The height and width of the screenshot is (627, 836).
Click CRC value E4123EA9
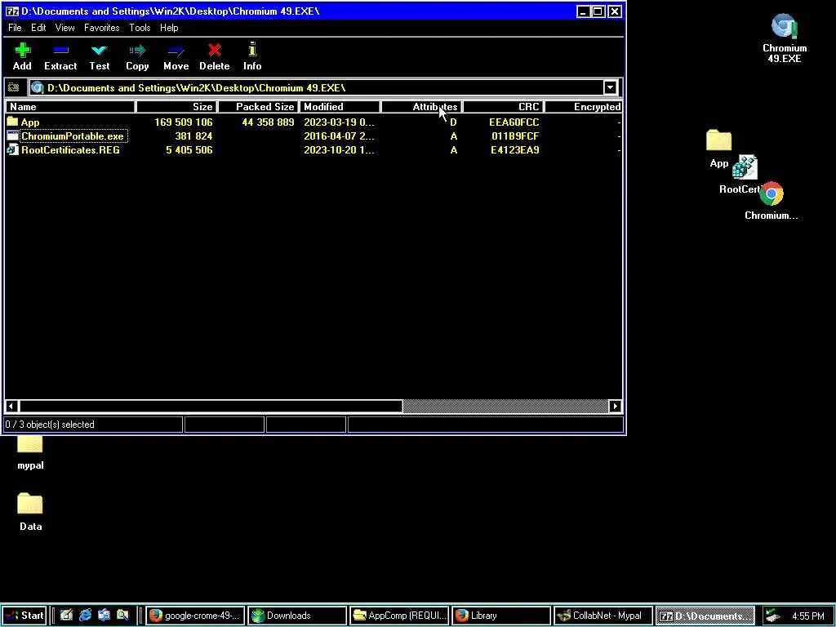pyautogui.click(x=515, y=150)
